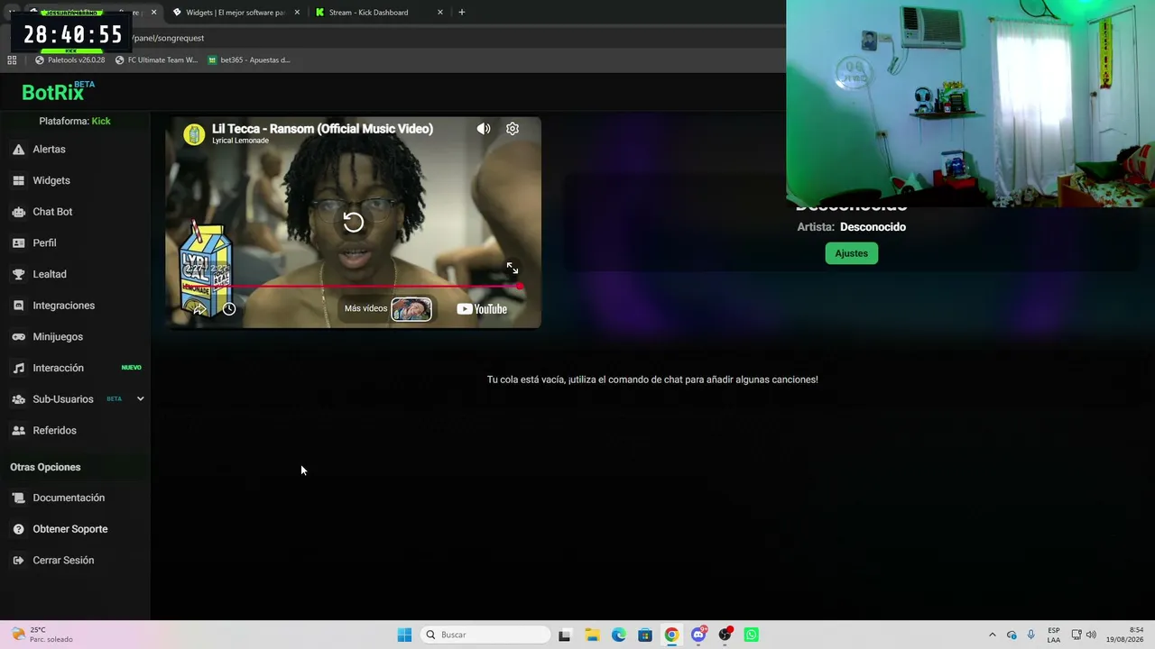Viewport: 1155px width, 649px height.
Task: Click the Cerrar Sesión logout icon
Action: 18,561
